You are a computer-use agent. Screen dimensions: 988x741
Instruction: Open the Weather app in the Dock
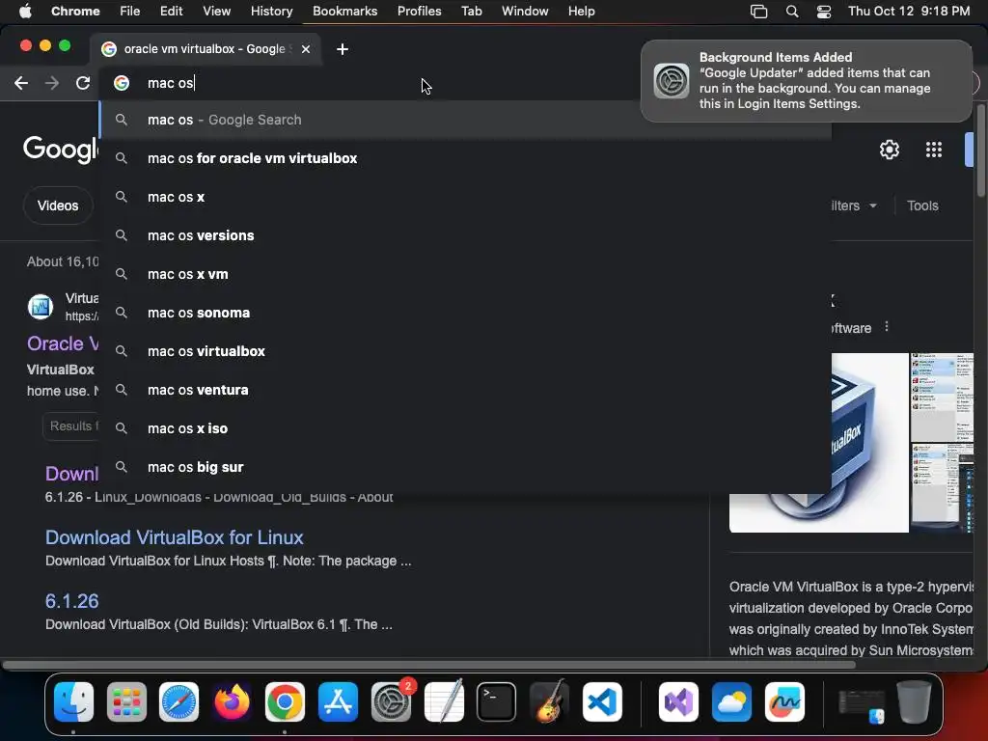[731, 701]
